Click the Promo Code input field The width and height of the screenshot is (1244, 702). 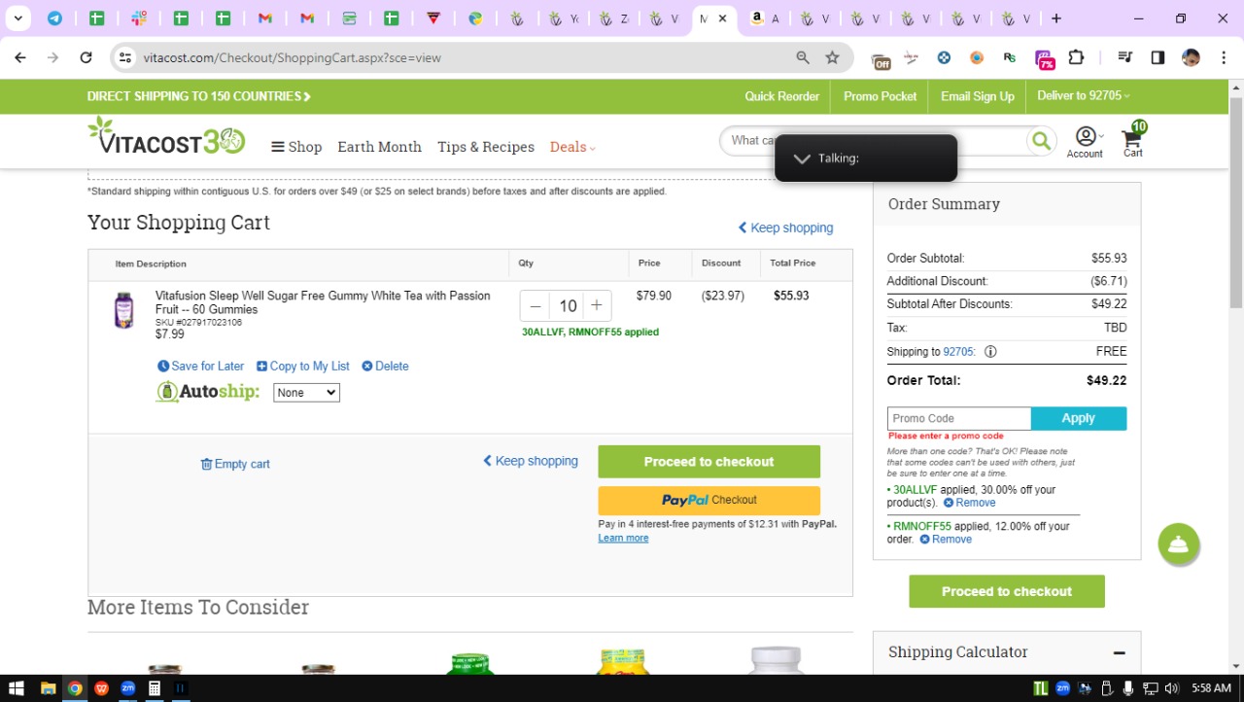coord(959,418)
